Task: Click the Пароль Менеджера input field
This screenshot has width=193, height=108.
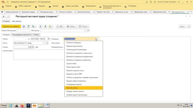Action: [x=24, y=31]
